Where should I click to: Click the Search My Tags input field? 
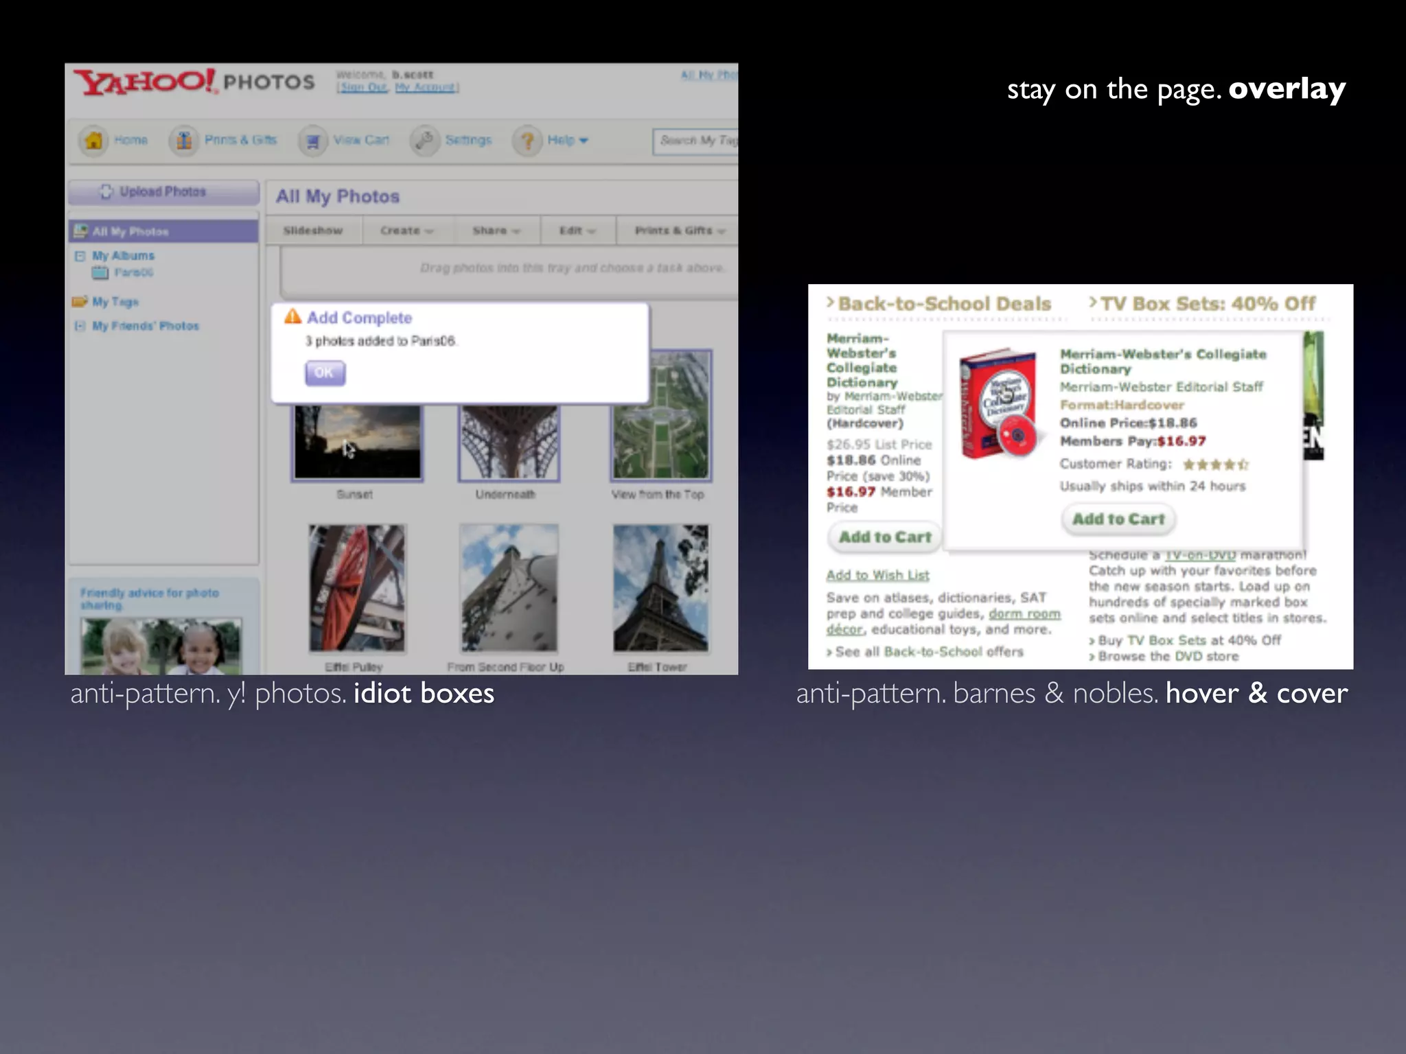[695, 141]
